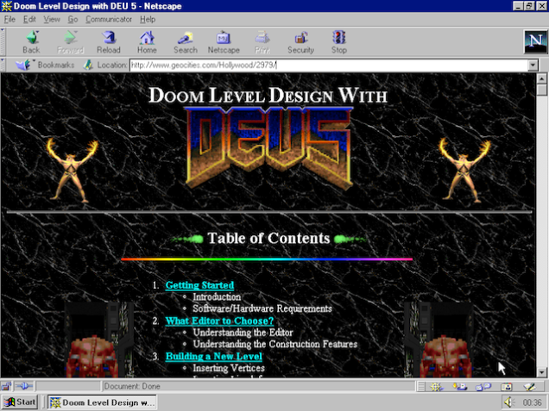
Task: Follow the What Editor to Choose? link
Action: pyautogui.click(x=219, y=321)
